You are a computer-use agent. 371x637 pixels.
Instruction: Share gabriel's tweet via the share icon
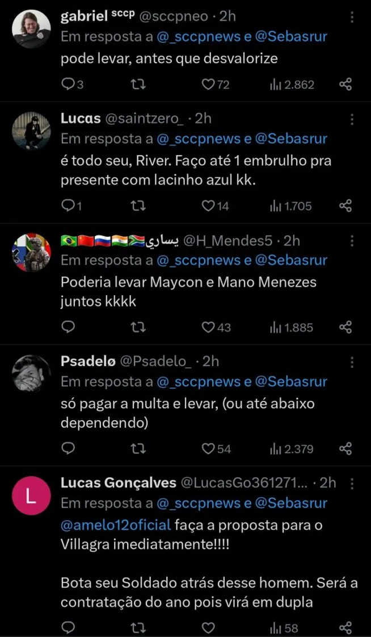[345, 84]
